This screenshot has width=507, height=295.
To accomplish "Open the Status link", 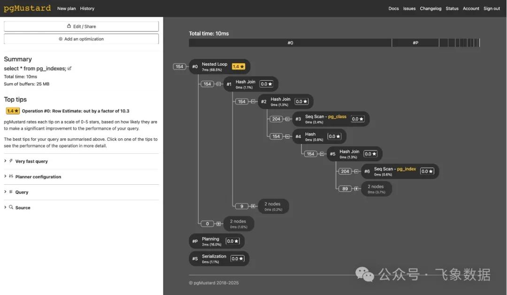I will pos(452,8).
